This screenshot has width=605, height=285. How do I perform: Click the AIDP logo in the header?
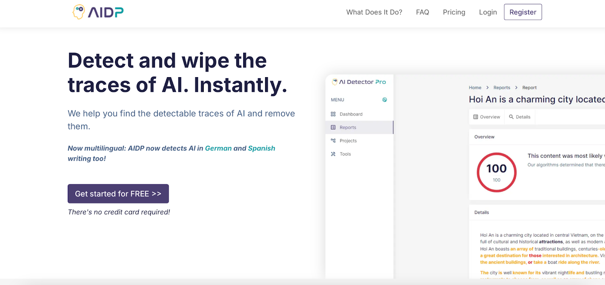tap(98, 12)
